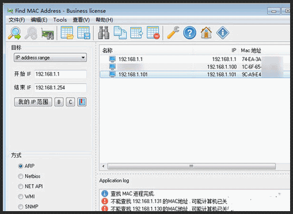The height and width of the screenshot is (214, 293).
Task: Open help with blue question icon
Action: pos(189,33)
